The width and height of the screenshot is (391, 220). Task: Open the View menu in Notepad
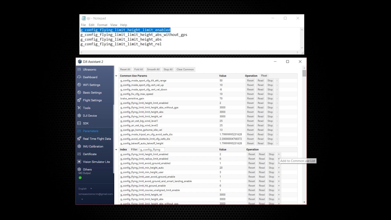pyautogui.click(x=114, y=25)
